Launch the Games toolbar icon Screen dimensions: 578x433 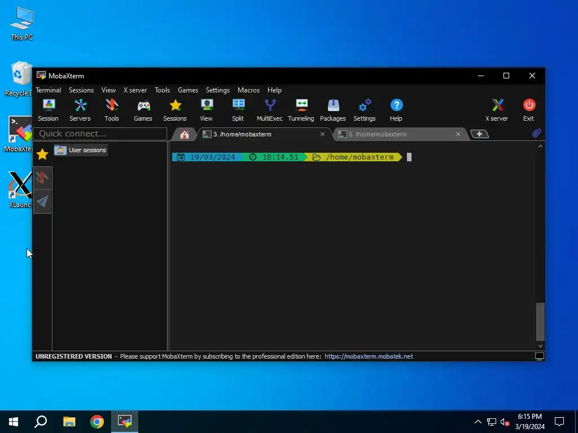pyautogui.click(x=143, y=110)
